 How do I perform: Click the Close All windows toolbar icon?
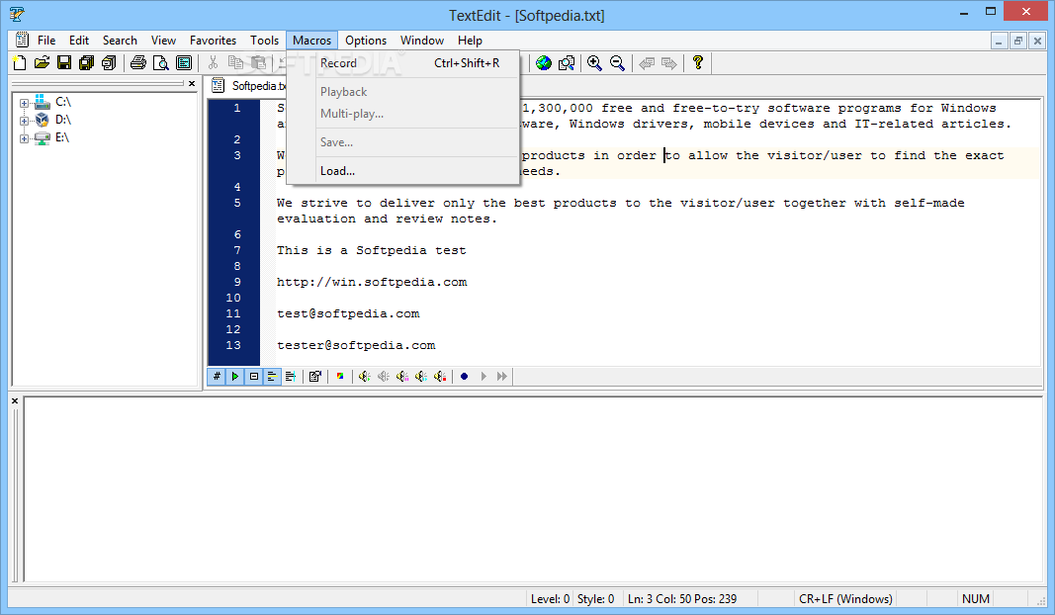109,63
